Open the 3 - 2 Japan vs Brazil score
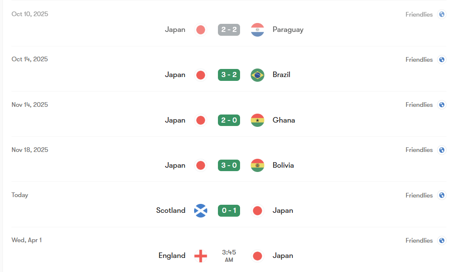 click(x=229, y=75)
